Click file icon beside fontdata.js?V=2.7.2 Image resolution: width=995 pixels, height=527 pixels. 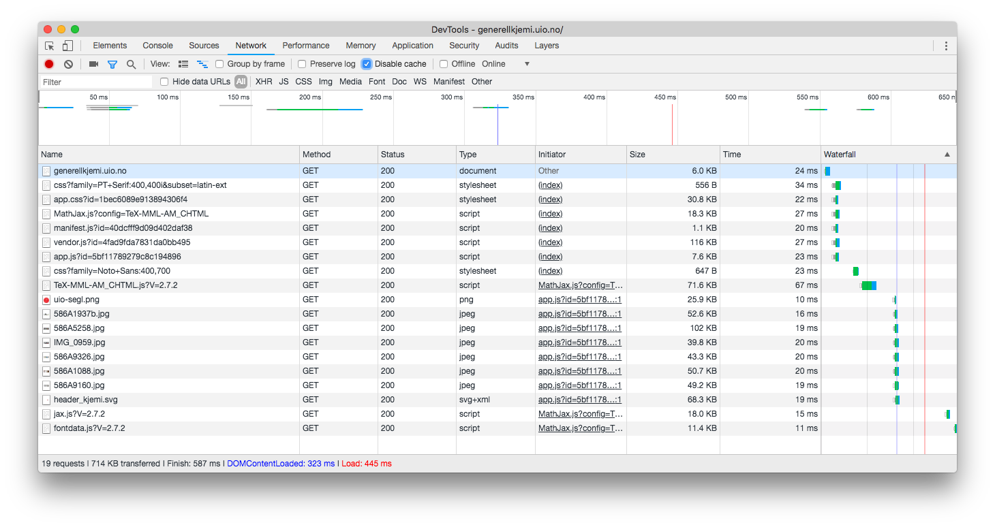coord(46,428)
